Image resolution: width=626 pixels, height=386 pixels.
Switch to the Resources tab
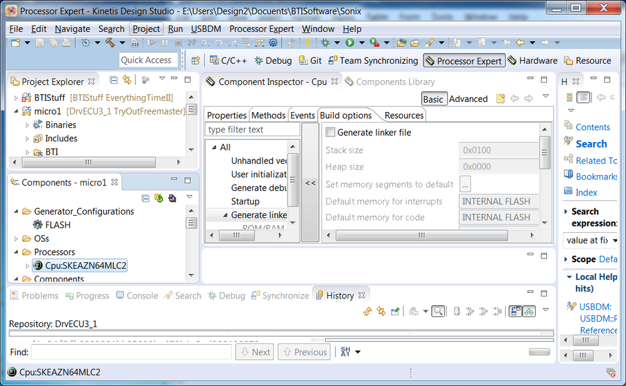404,115
